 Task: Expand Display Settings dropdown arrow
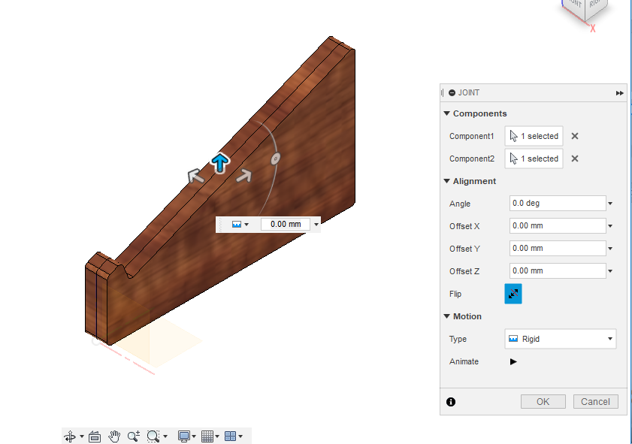click(194, 436)
